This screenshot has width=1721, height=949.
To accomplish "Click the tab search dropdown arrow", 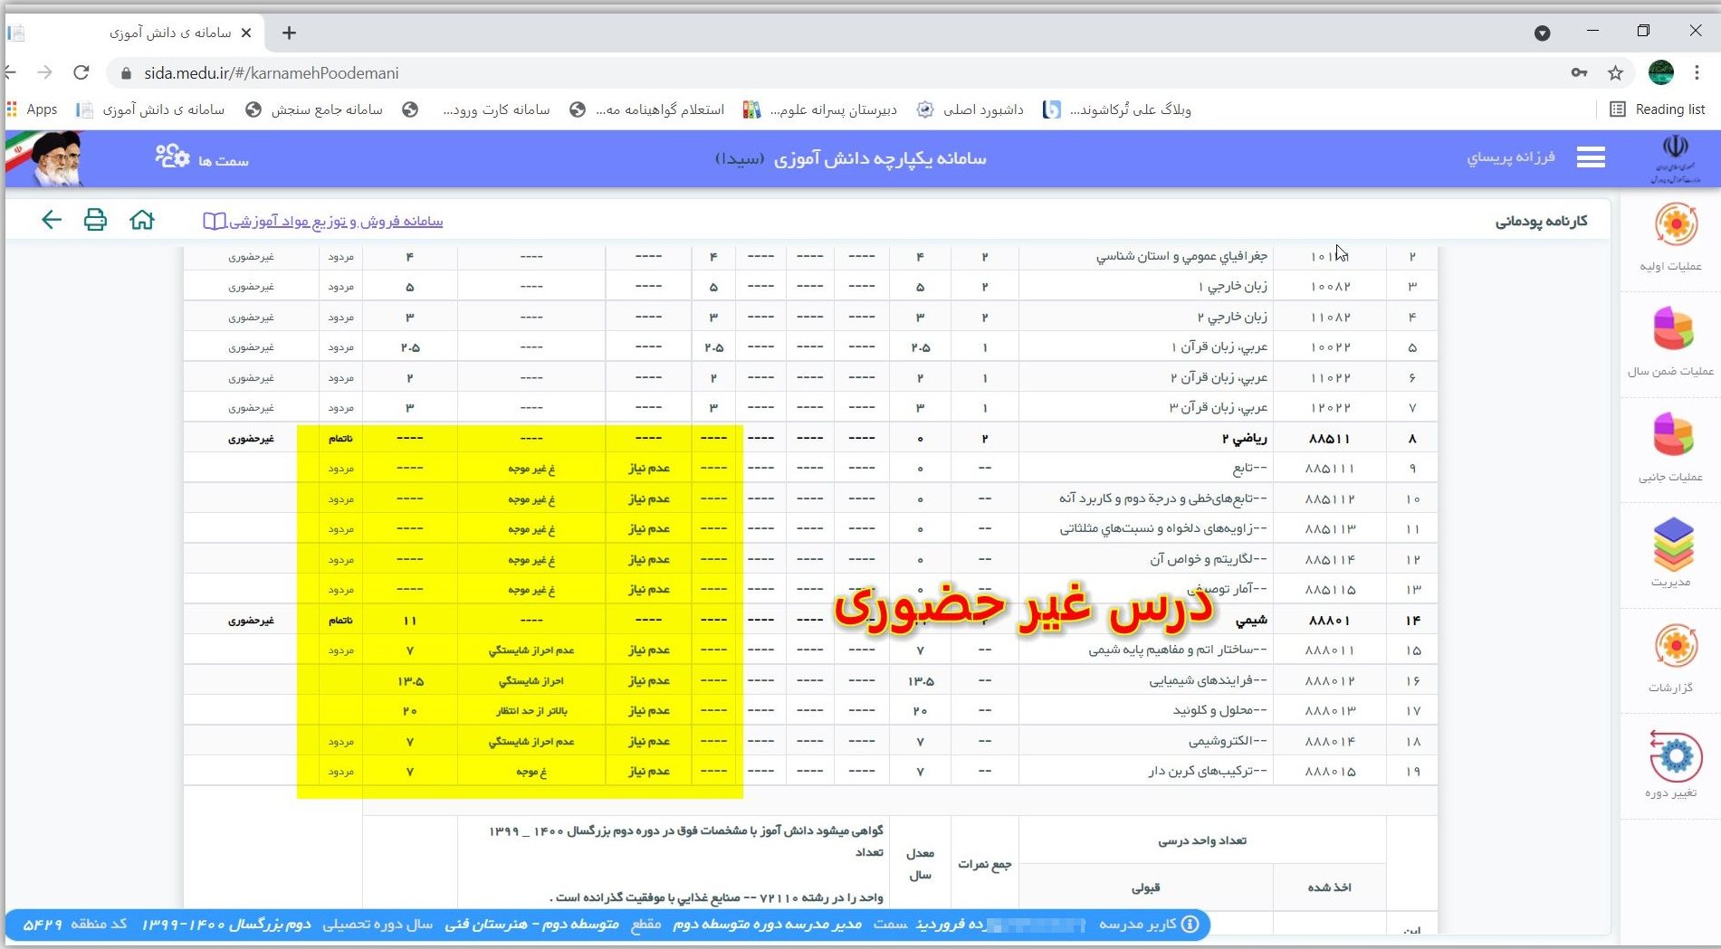I will click(1543, 33).
